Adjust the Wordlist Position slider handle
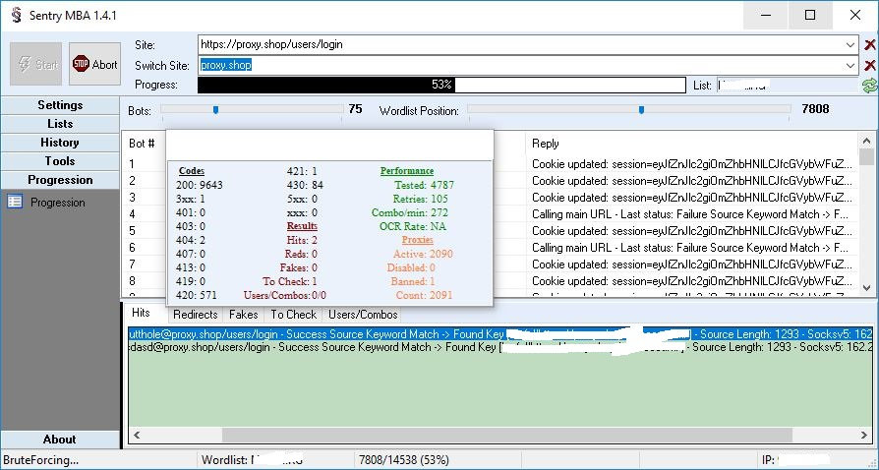Viewport: 879px width, 470px height. [x=641, y=110]
